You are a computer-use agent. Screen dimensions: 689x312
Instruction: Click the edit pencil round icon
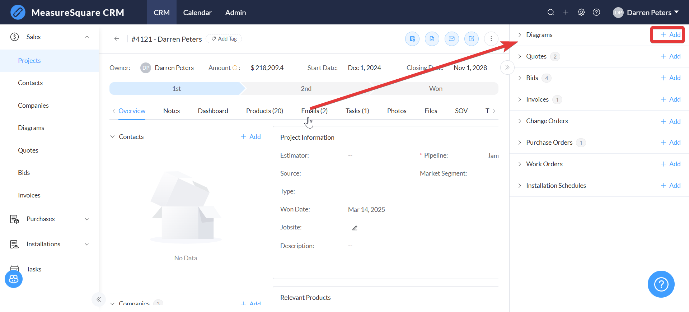click(472, 39)
